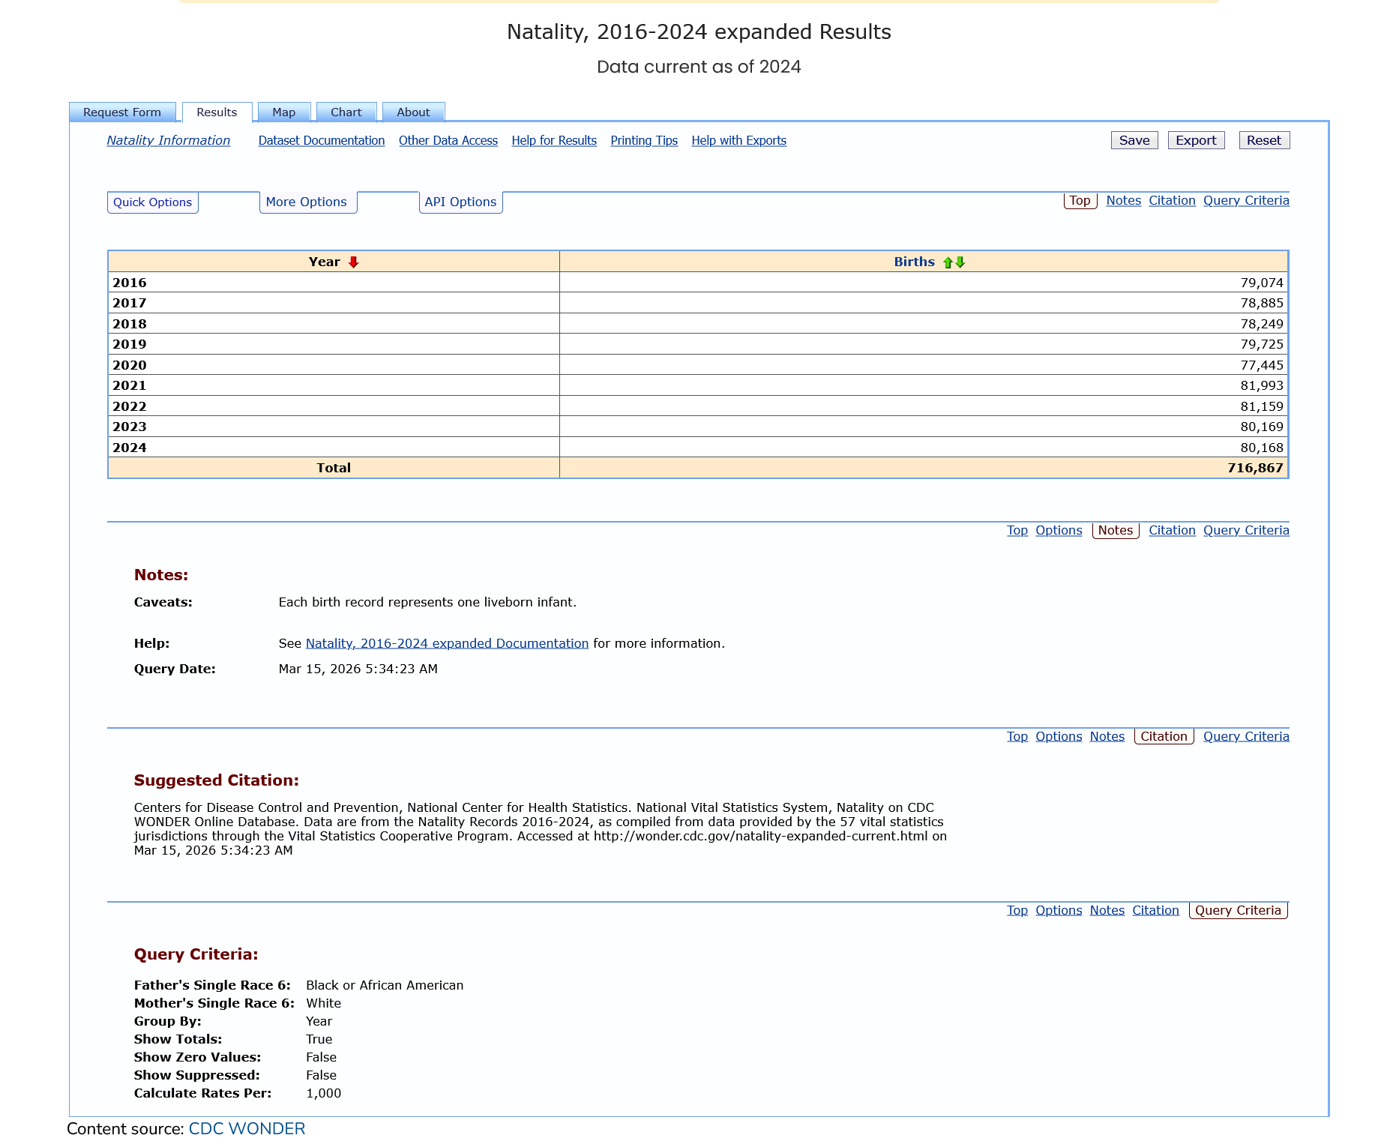Jump to Notes from links above results table
The width and height of the screenshot is (1384, 1147).
[x=1124, y=200]
